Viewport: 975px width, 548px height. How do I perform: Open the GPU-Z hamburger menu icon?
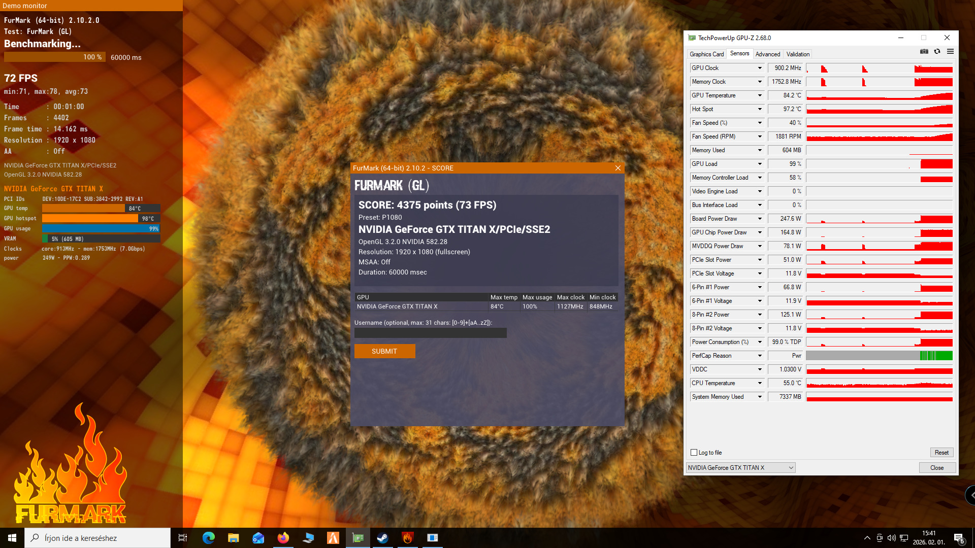click(951, 51)
